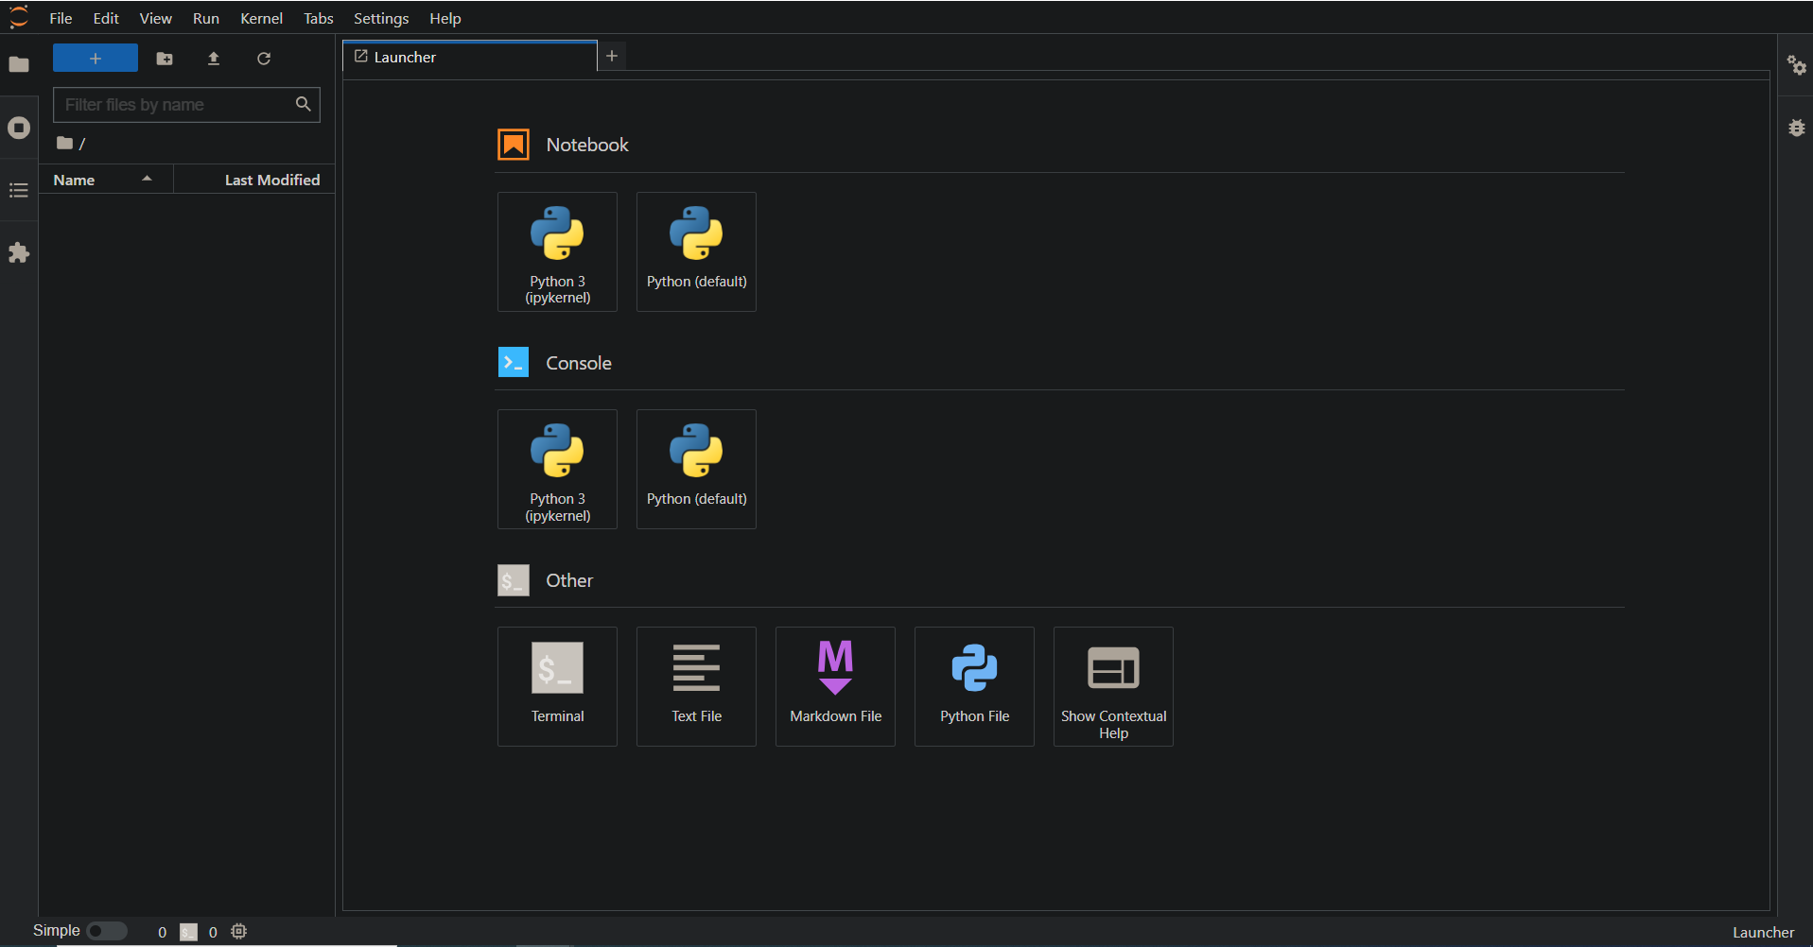This screenshot has width=1813, height=947.
Task: Refresh the file browser list
Action: click(264, 59)
